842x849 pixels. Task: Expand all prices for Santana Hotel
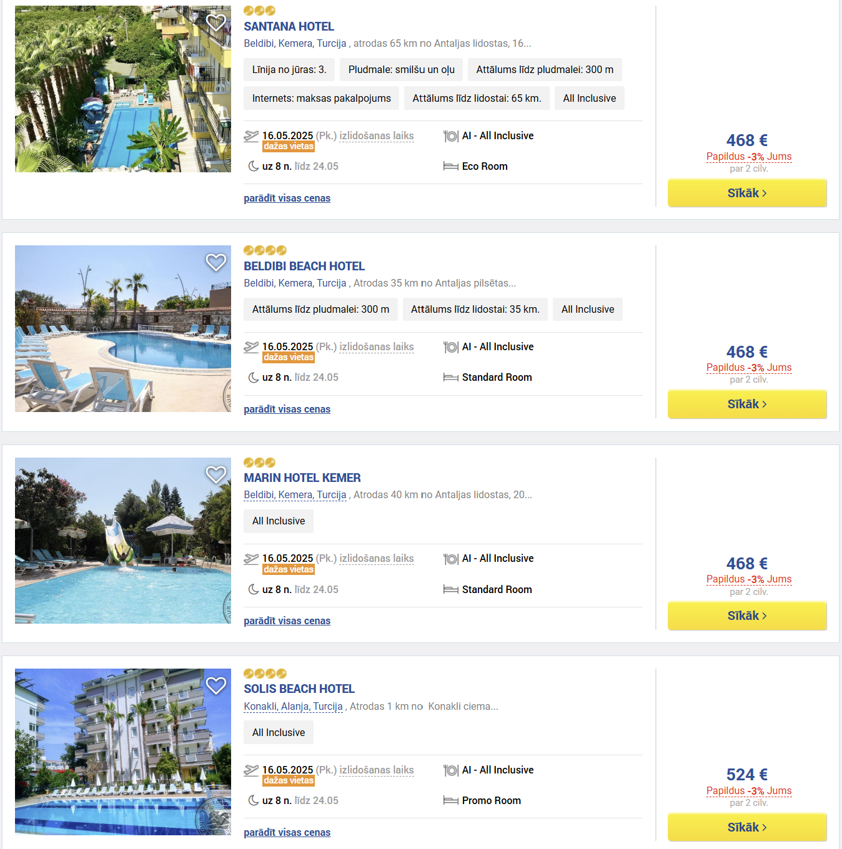point(287,199)
